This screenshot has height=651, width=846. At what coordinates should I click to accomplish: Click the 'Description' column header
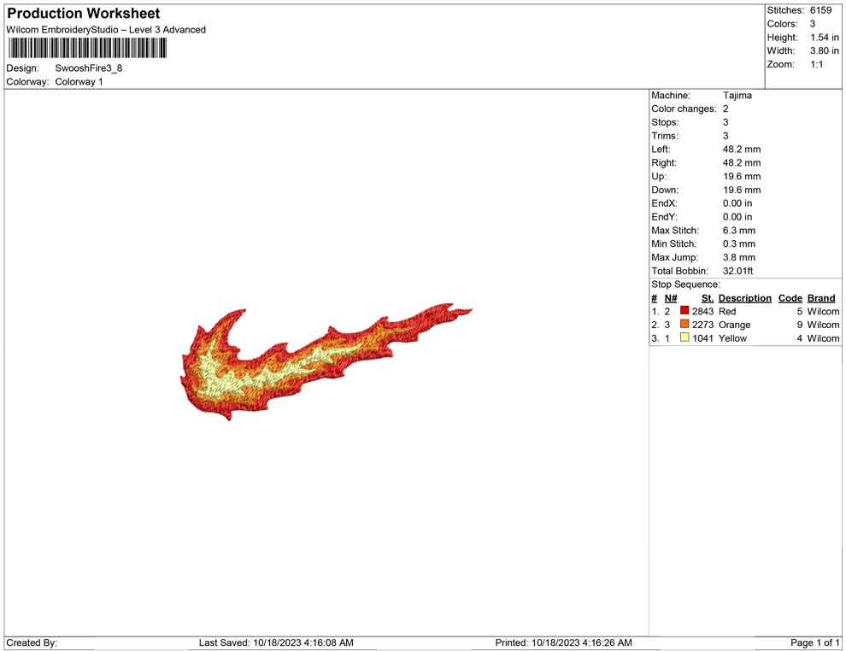click(745, 298)
